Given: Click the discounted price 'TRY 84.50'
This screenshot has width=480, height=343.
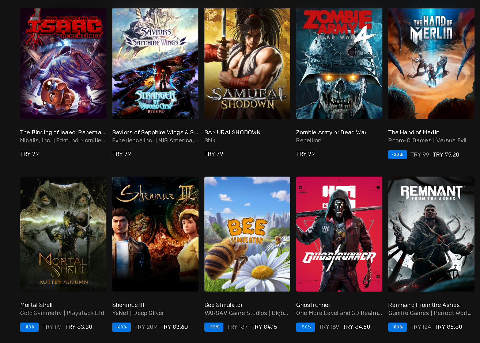Looking at the screenshot, I should click(356, 327).
